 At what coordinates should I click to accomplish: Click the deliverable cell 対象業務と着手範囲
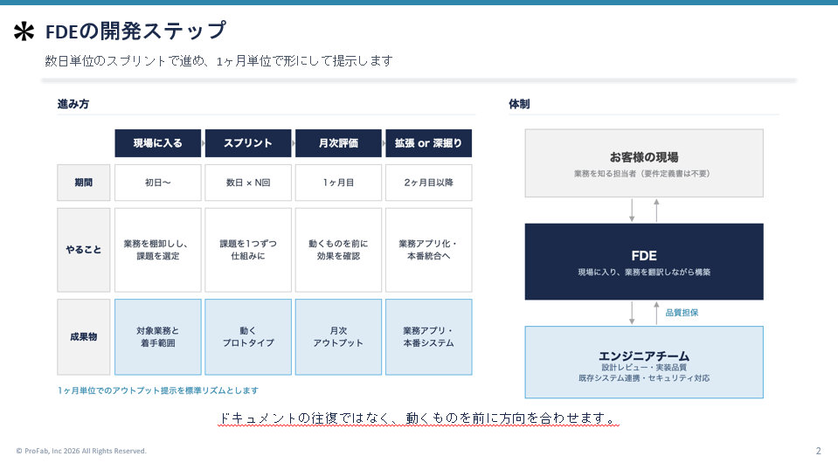point(157,337)
